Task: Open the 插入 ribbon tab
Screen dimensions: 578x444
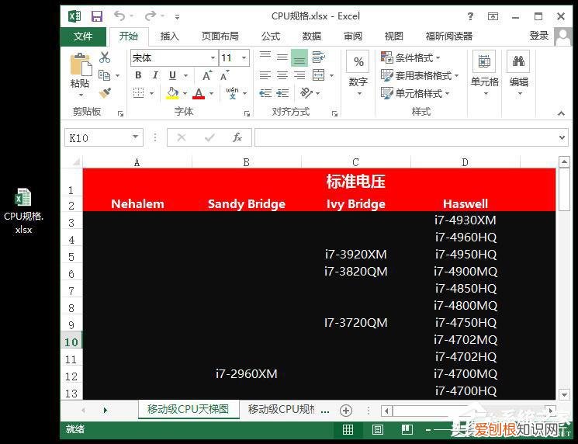Action: pyautogui.click(x=169, y=36)
